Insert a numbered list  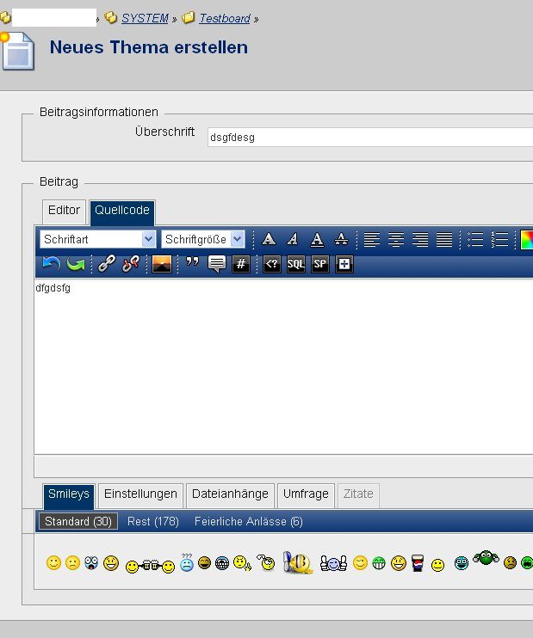click(x=499, y=239)
